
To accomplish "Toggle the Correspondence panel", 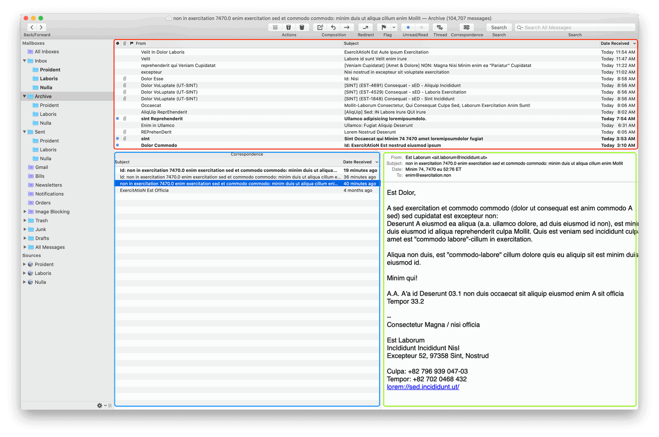I will click(x=467, y=27).
